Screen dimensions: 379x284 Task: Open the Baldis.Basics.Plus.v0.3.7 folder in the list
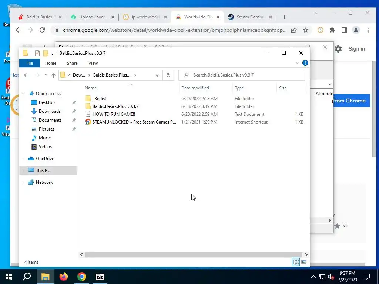[x=115, y=106]
